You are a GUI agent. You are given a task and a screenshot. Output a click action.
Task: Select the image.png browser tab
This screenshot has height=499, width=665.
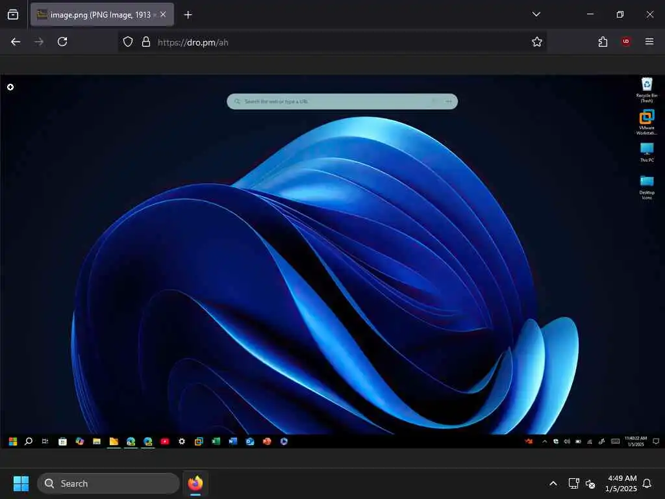coord(102,14)
